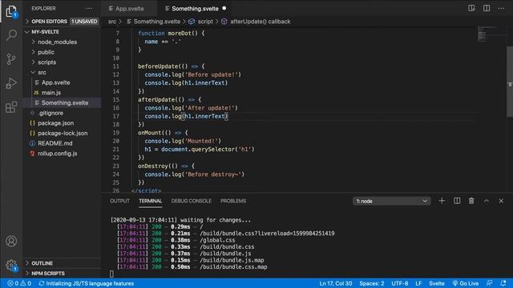This screenshot has width=513, height=288.
Task: Click the src breadcrumb segment
Action: tap(112, 22)
